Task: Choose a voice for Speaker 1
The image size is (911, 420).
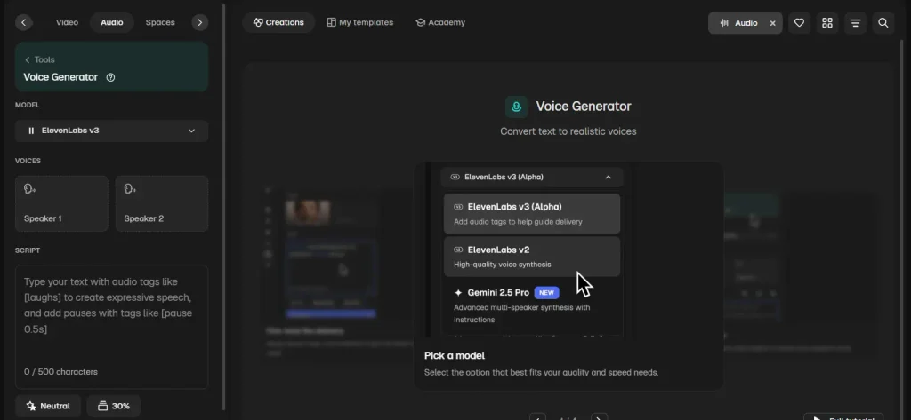Action: 61,203
